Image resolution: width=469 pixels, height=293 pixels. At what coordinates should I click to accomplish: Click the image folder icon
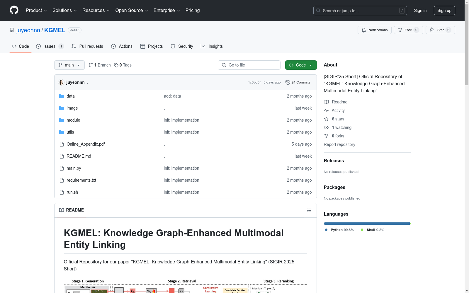[x=62, y=108]
